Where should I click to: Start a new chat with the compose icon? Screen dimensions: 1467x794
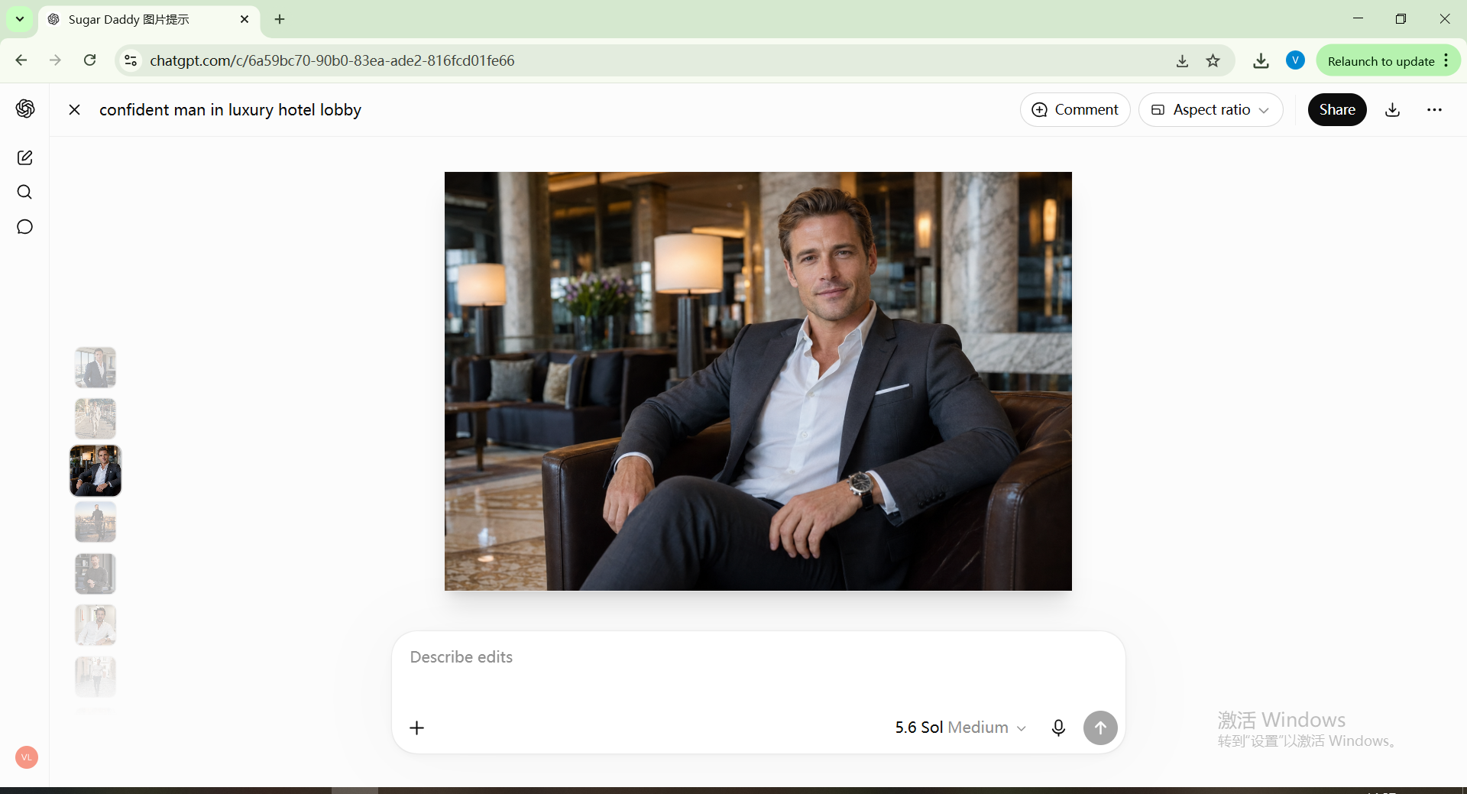click(x=25, y=157)
